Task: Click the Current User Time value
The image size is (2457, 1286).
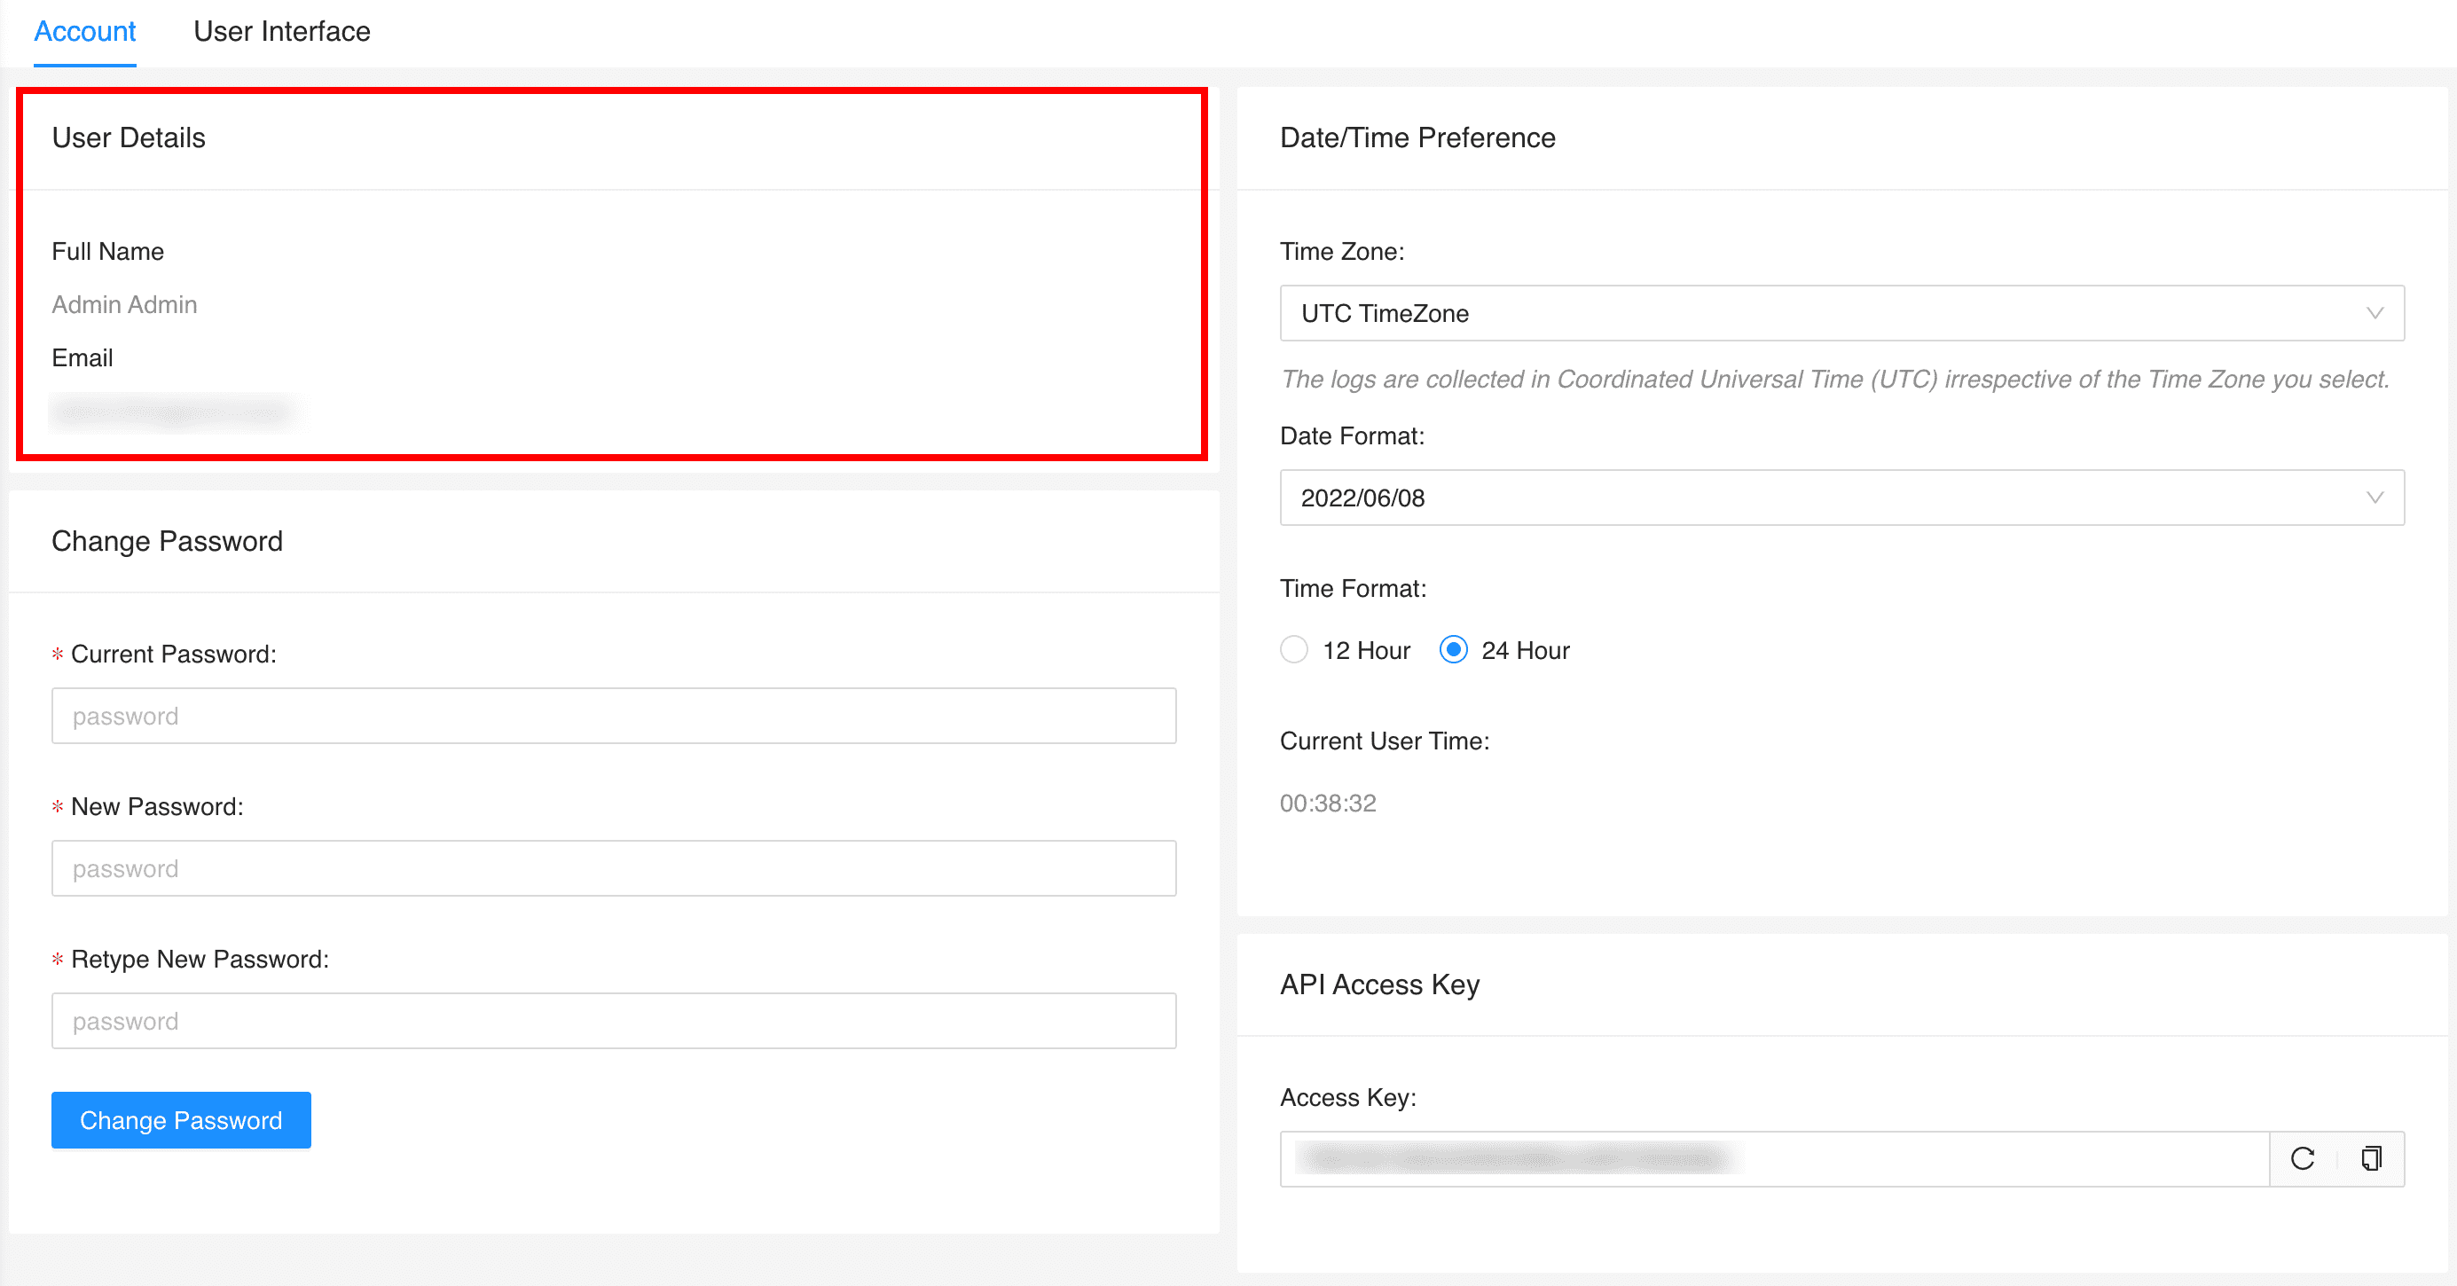Action: [x=1329, y=804]
